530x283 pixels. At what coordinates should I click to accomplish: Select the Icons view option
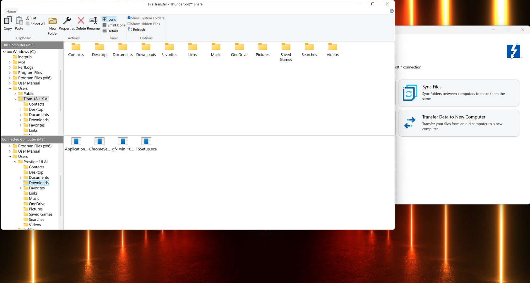pyautogui.click(x=109, y=19)
